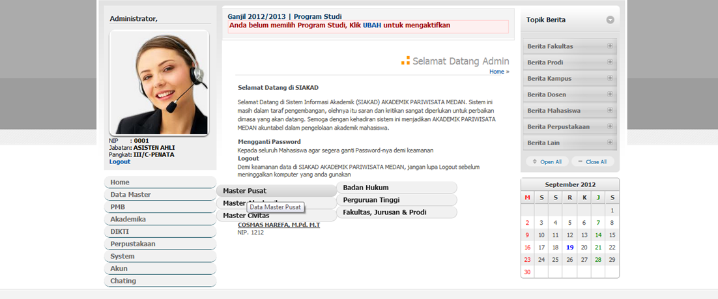Select September 7 in the calendar
Screen dimensions: 718x299
(598, 223)
